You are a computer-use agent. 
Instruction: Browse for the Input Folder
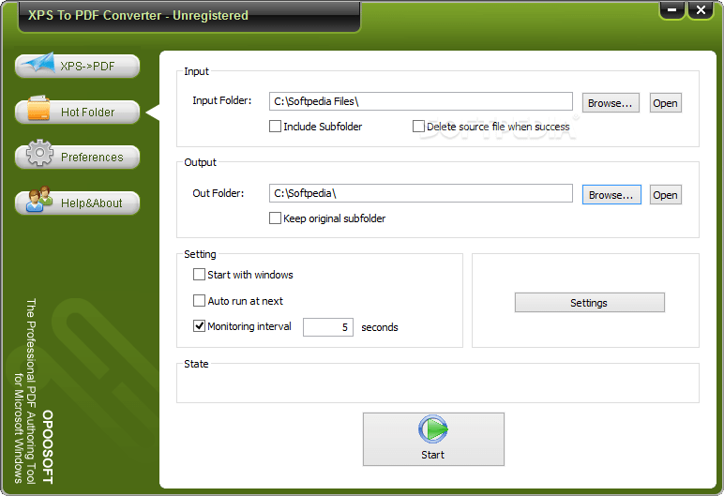611,103
